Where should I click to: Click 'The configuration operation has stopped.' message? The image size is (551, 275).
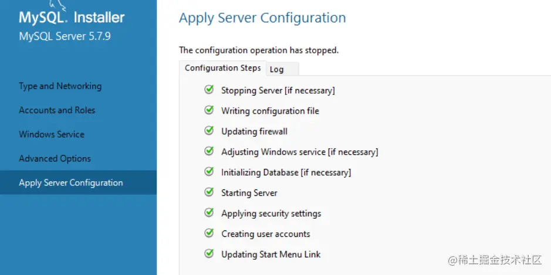point(259,50)
